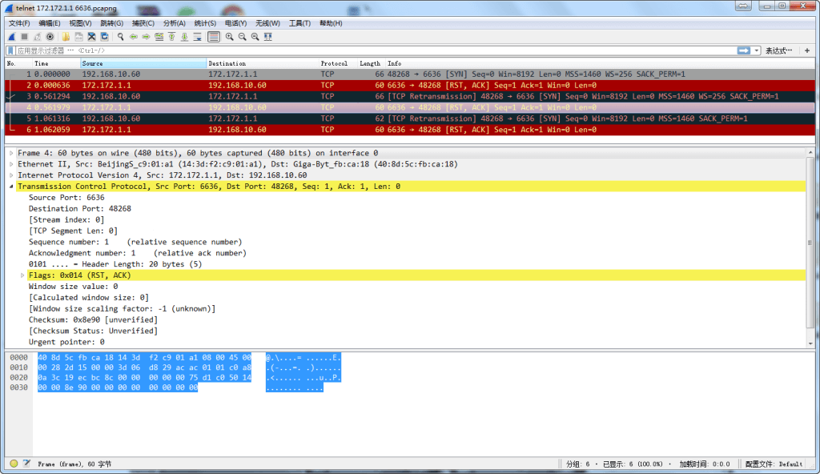820x474 pixels.
Task: Sort by the Protocol column header
Action: pyautogui.click(x=337, y=63)
